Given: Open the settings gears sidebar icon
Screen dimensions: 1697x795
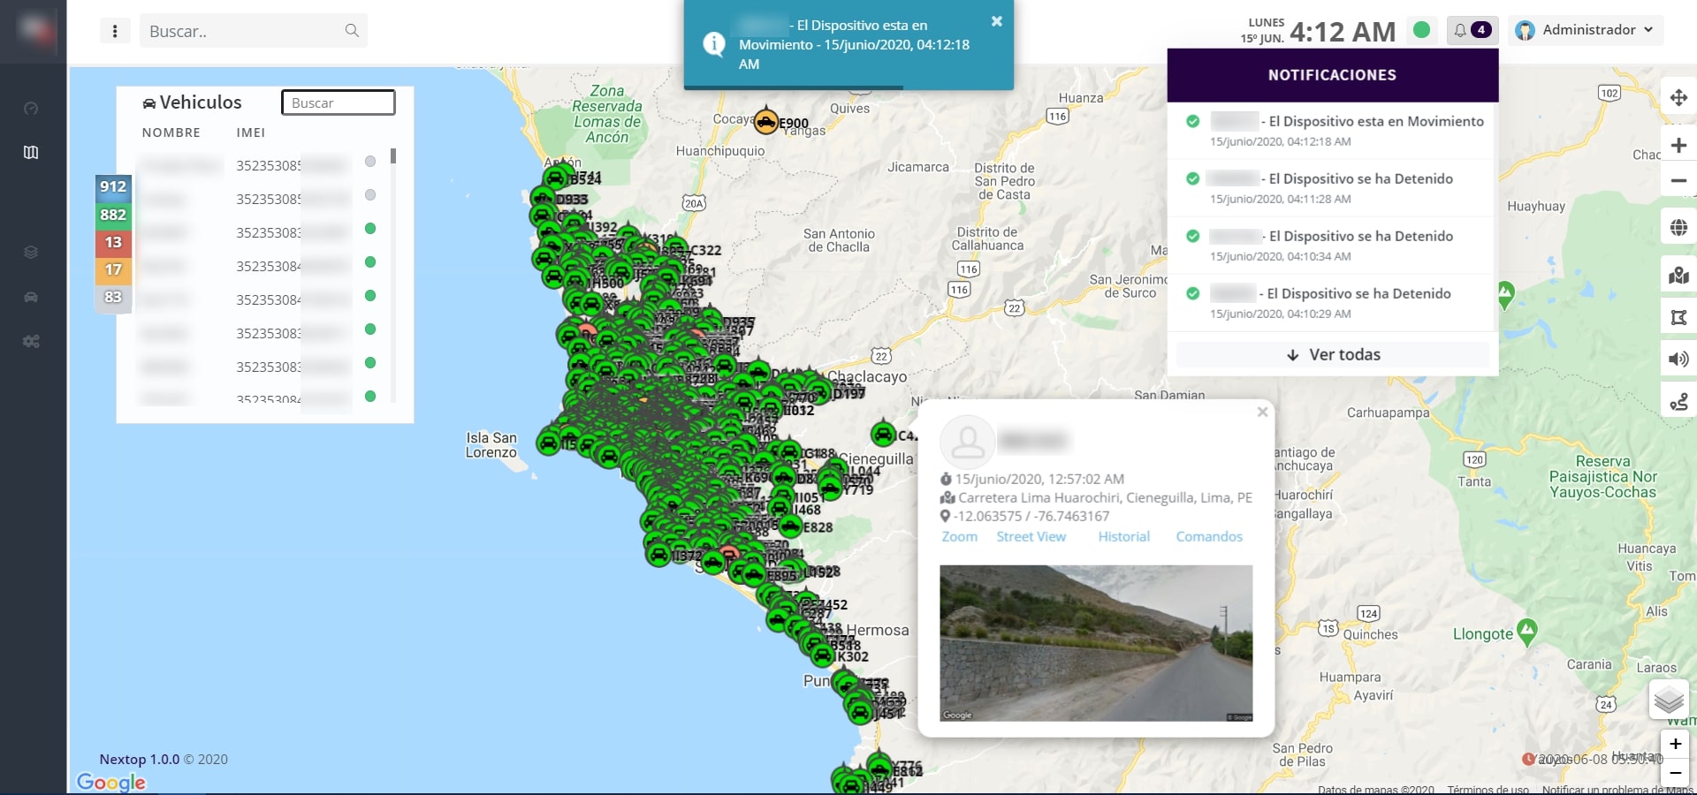Looking at the screenshot, I should click(31, 342).
